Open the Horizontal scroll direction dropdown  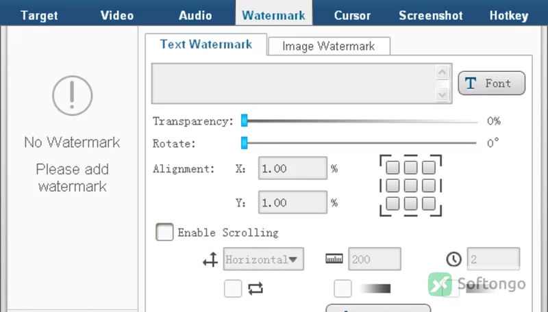tap(264, 259)
